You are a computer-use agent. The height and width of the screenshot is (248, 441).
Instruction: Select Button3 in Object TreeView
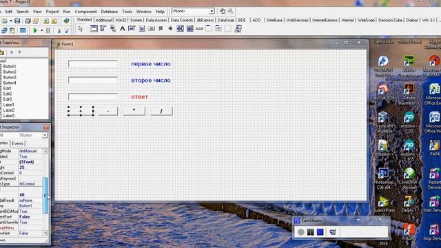(10, 77)
